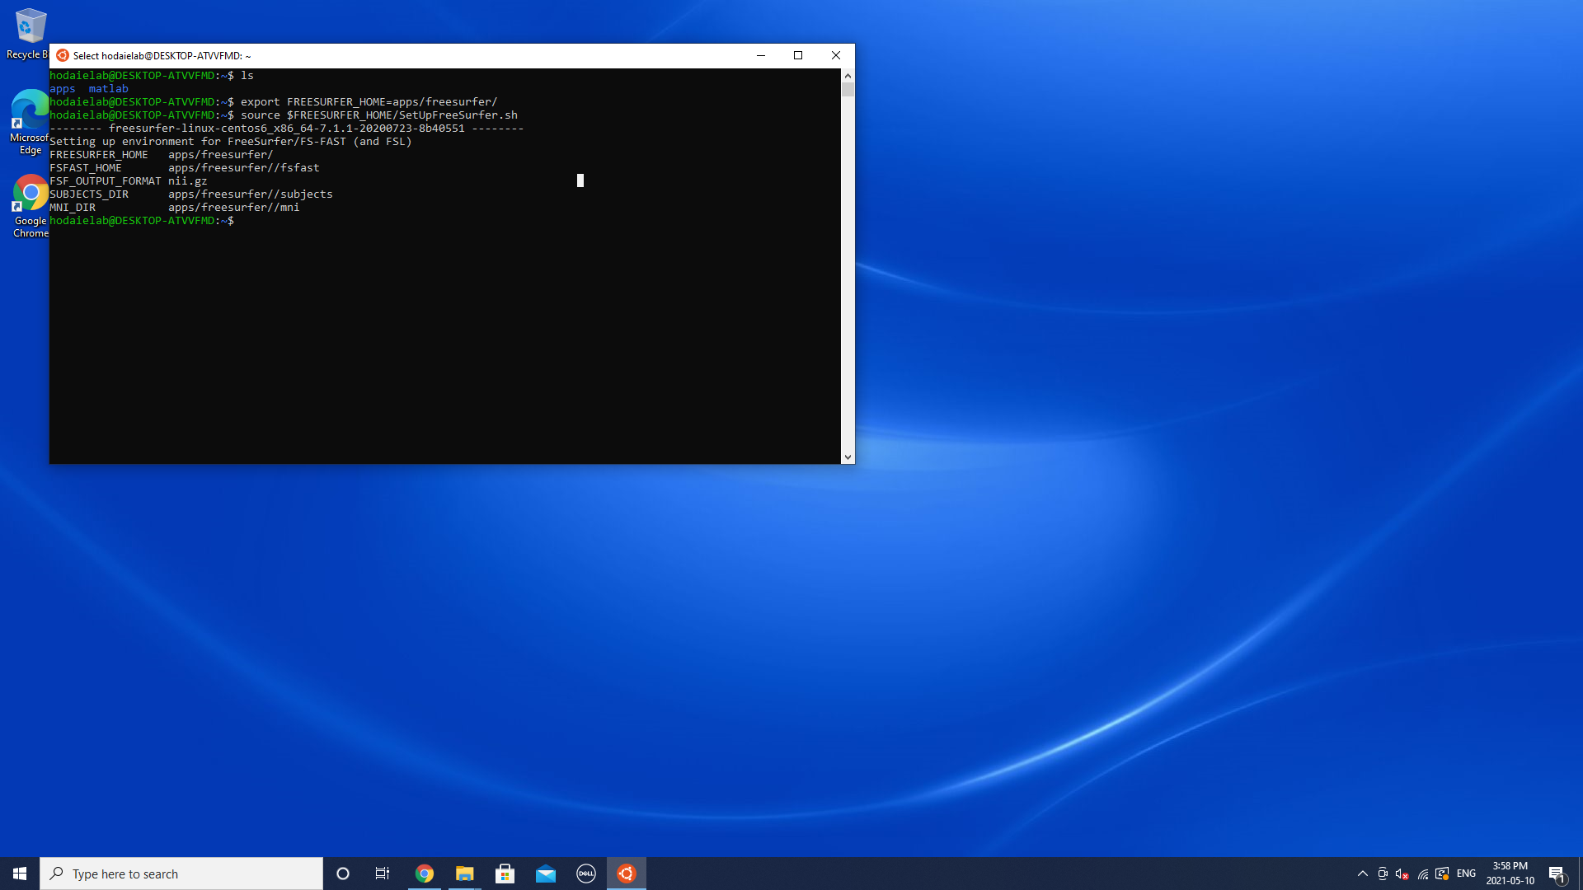
Task: Launch Chrome from the taskbar
Action: (424, 874)
